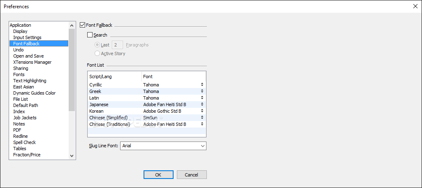Click the sidebar scroll-down arrow
Viewport: 422px width, 188px height.
tap(72, 156)
